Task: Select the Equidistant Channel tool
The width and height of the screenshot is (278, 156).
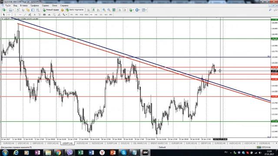Action: point(30,14)
